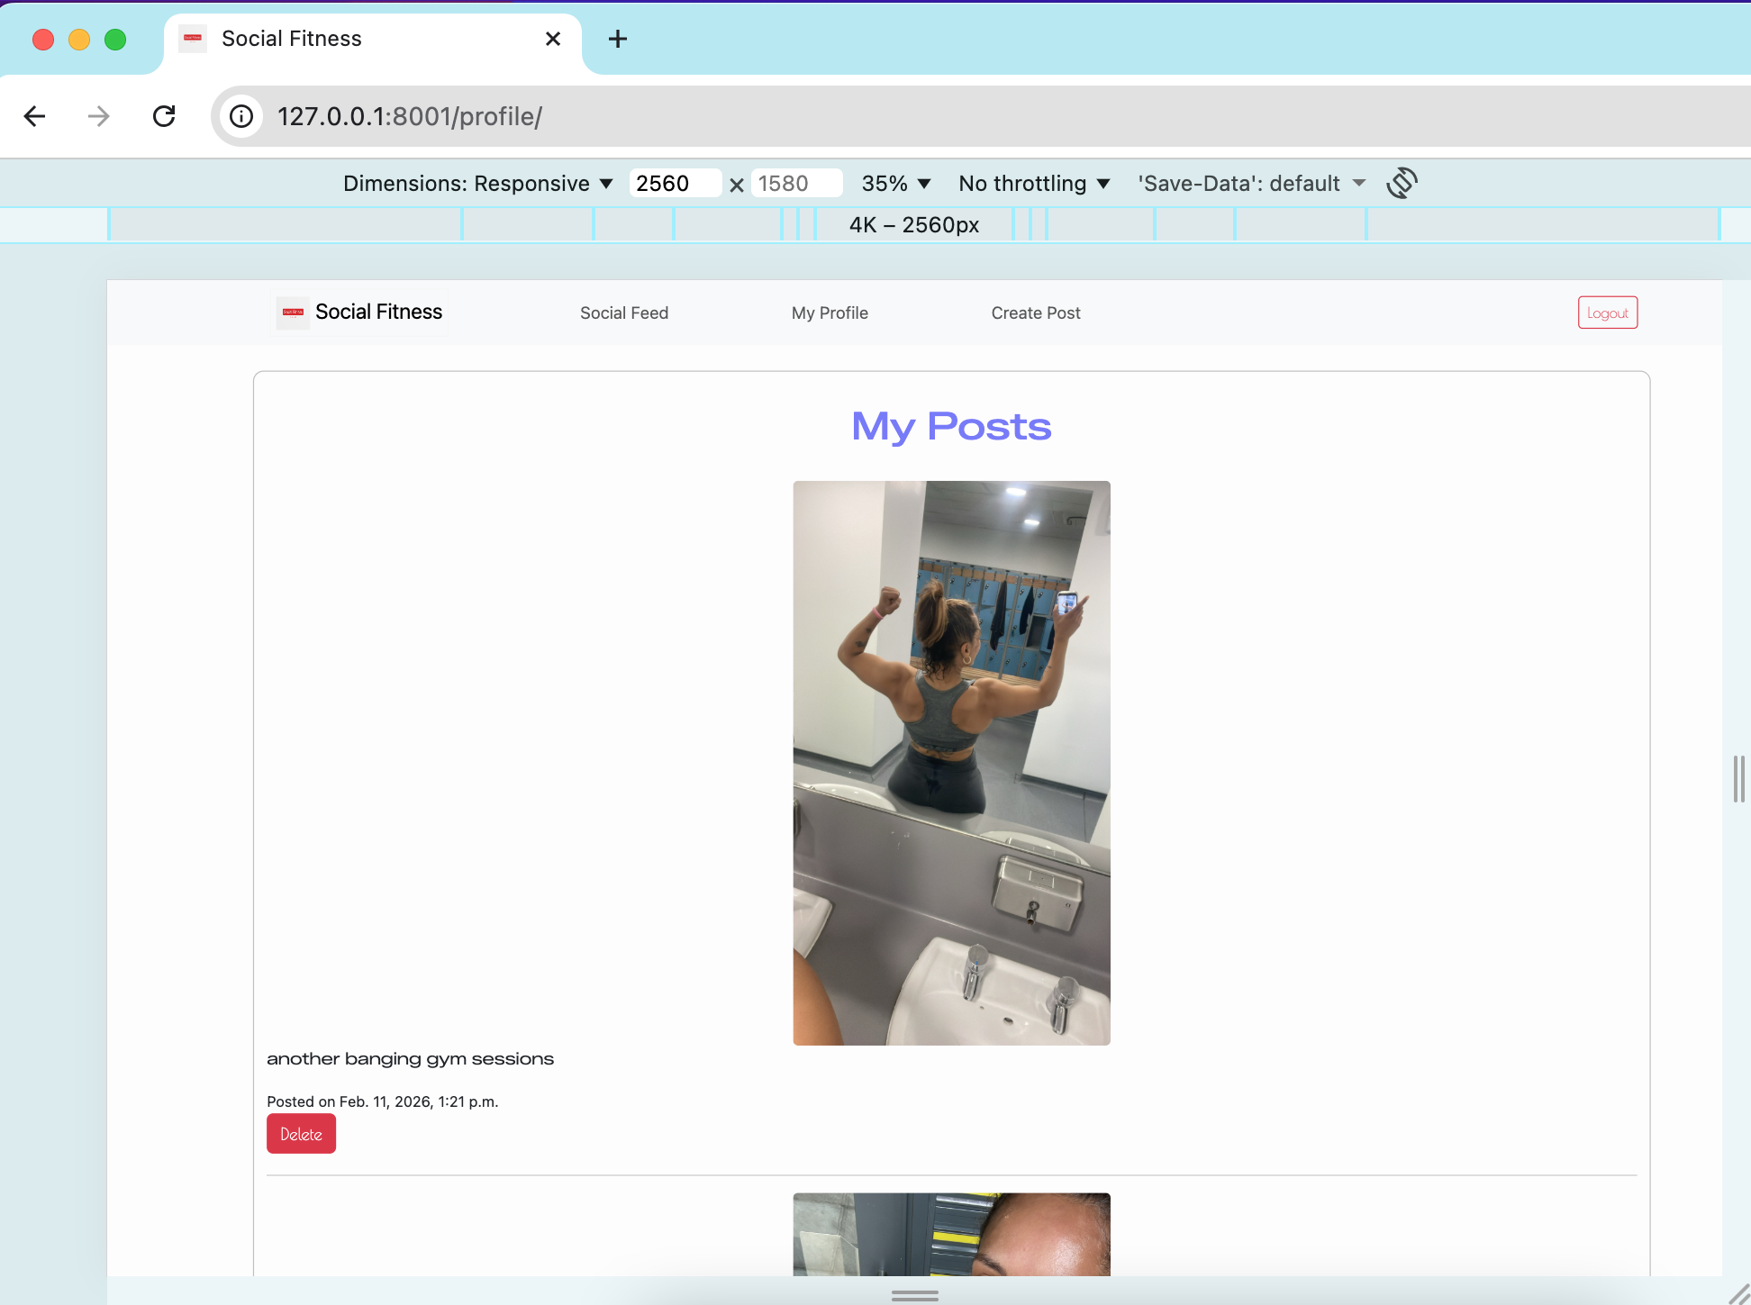
Task: Switch to the Social Feed page
Action: 623,313
